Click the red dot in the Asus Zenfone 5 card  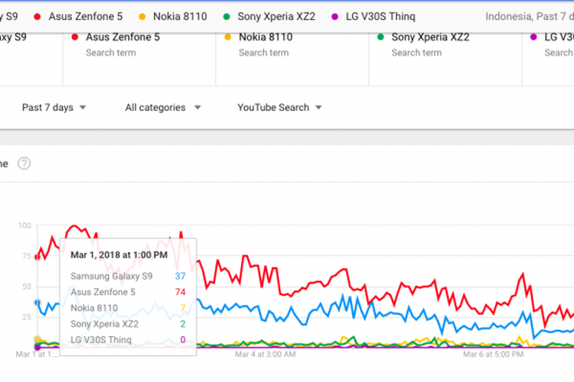74,37
